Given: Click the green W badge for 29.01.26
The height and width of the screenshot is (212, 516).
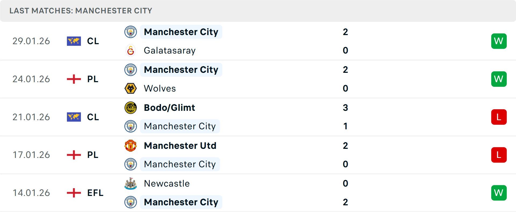Looking at the screenshot, I should coord(499,41).
